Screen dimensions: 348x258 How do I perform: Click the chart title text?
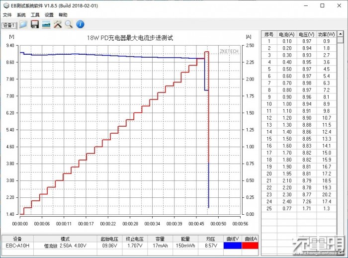coord(130,38)
